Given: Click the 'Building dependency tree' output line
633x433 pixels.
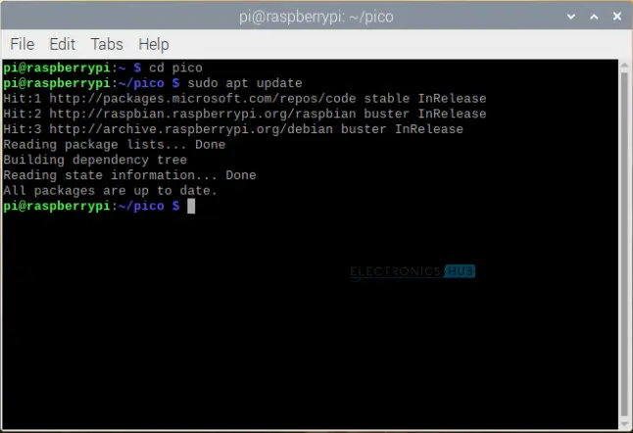Looking at the screenshot, I should [95, 160].
